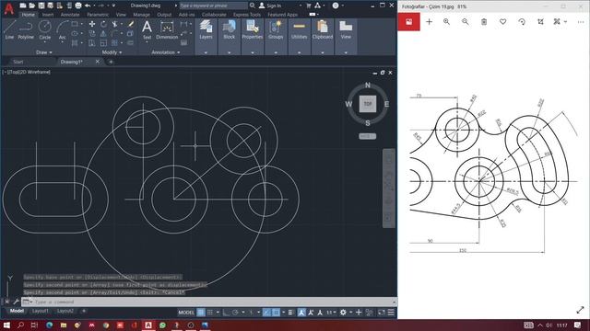Expand the Modify panel dropdown
Screen dimensions: 590x331
(x=112, y=52)
